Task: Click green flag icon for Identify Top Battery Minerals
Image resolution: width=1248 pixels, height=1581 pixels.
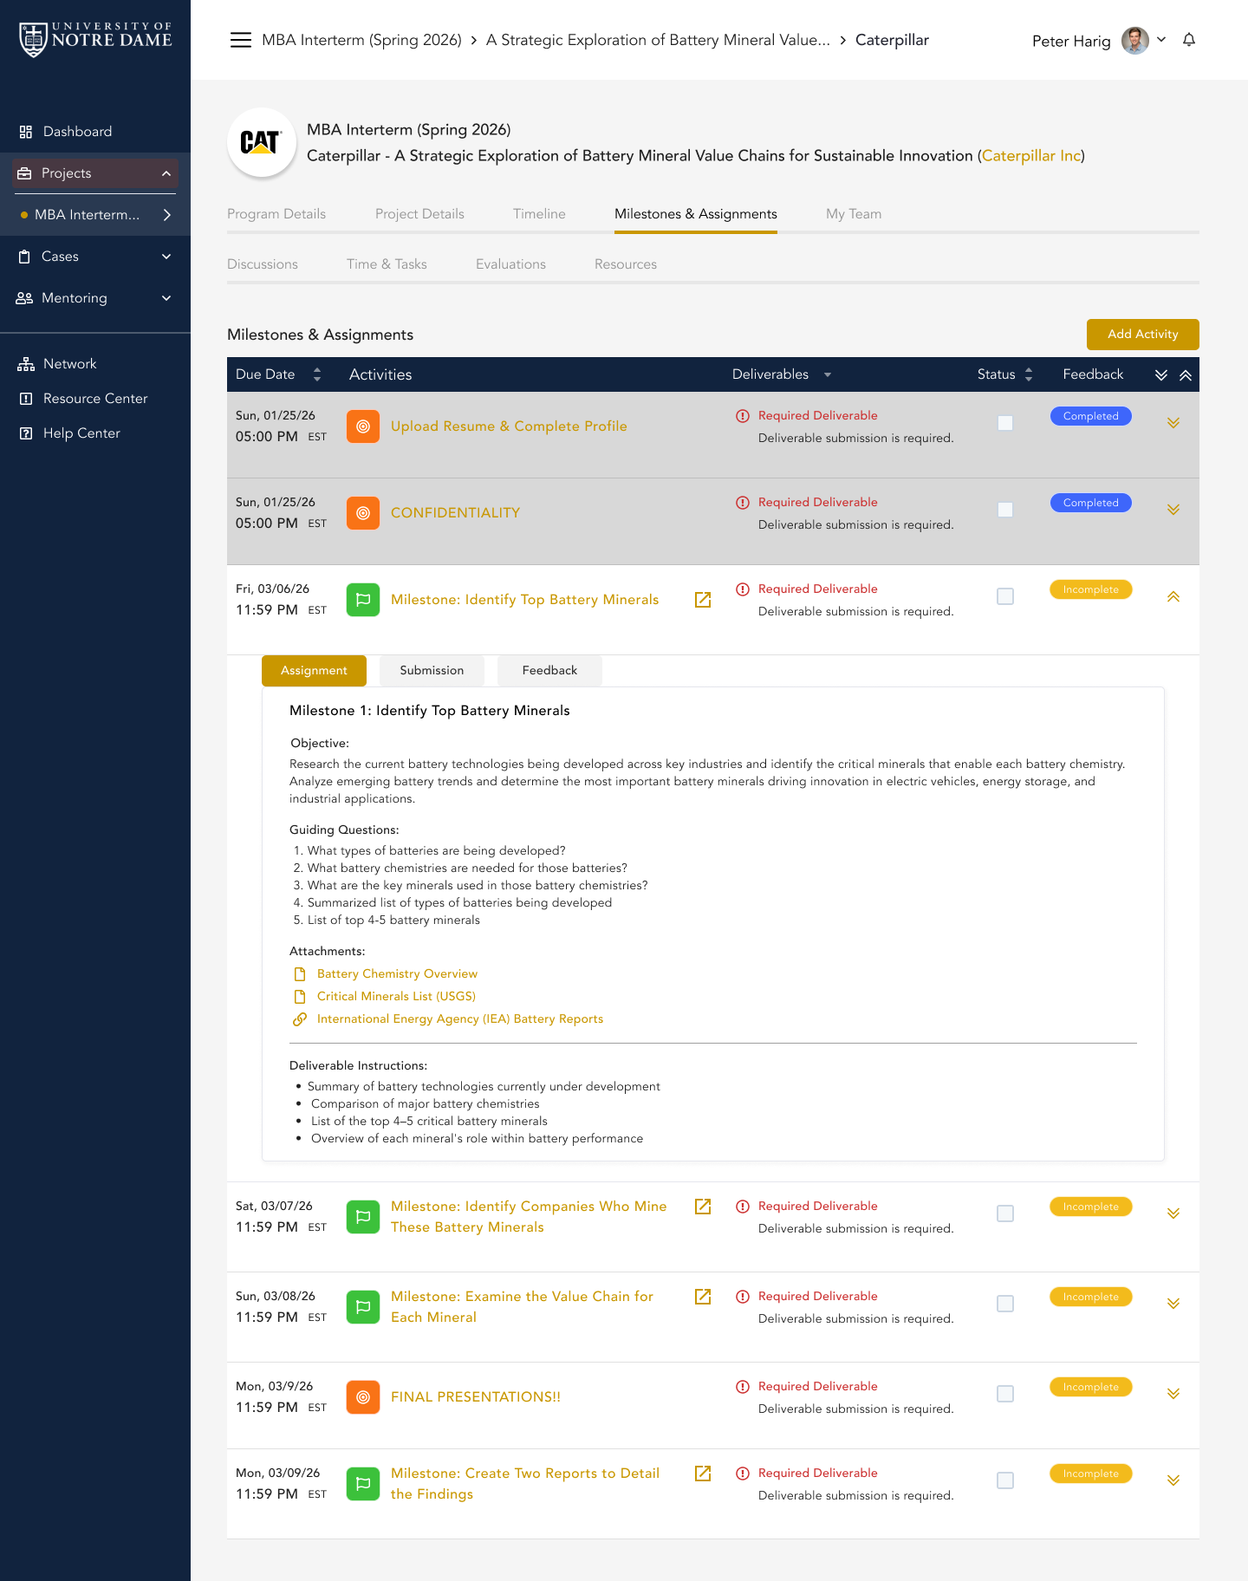Action: [x=363, y=600]
